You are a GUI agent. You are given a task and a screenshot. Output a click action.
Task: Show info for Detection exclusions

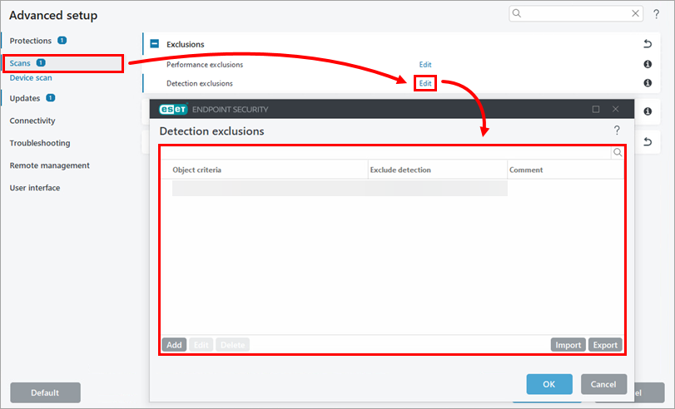(x=647, y=83)
